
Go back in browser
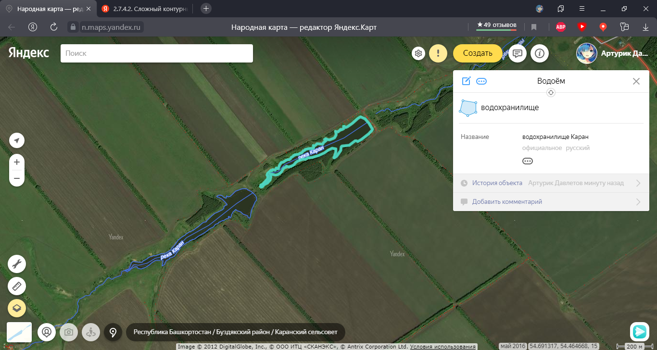coord(12,27)
